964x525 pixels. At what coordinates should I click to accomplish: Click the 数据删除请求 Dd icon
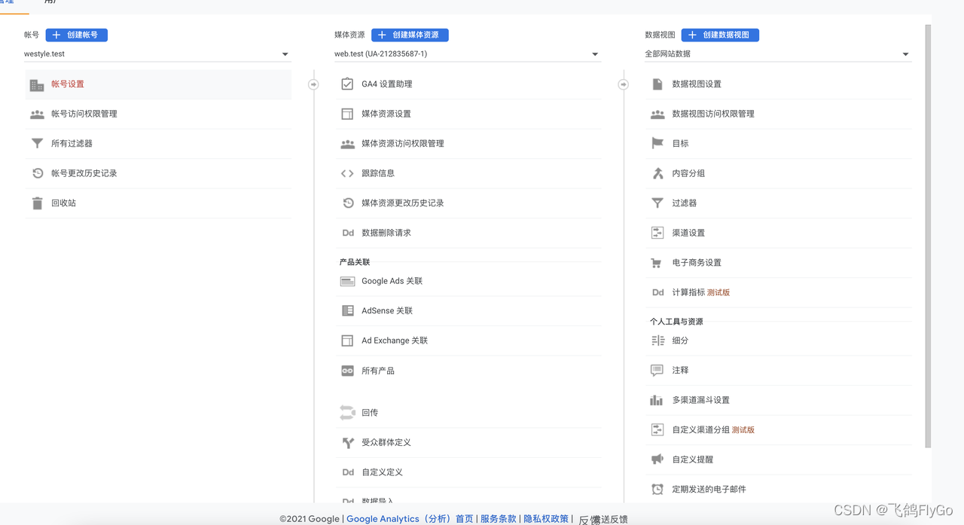[347, 233]
